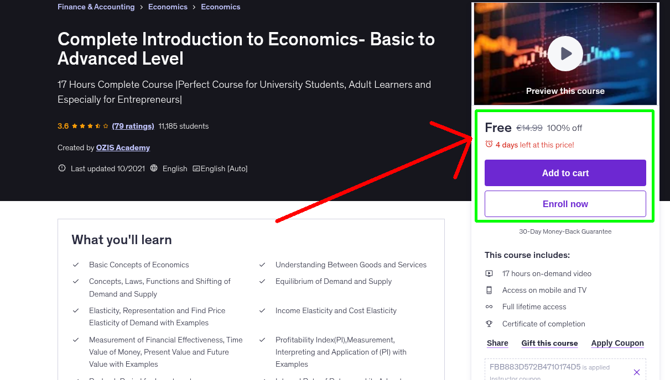
Task: Click the red alarm clock icon near price
Action: [x=489, y=143]
